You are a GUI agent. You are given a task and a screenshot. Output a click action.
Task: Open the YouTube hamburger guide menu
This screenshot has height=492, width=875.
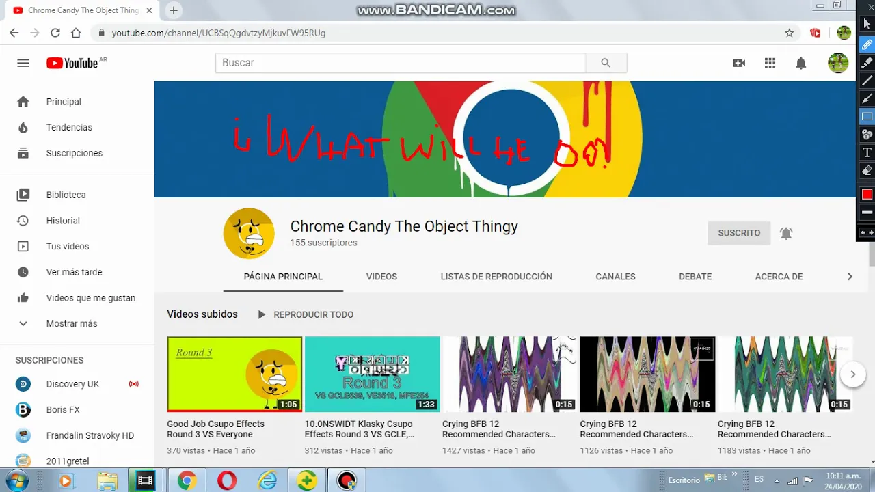point(23,63)
